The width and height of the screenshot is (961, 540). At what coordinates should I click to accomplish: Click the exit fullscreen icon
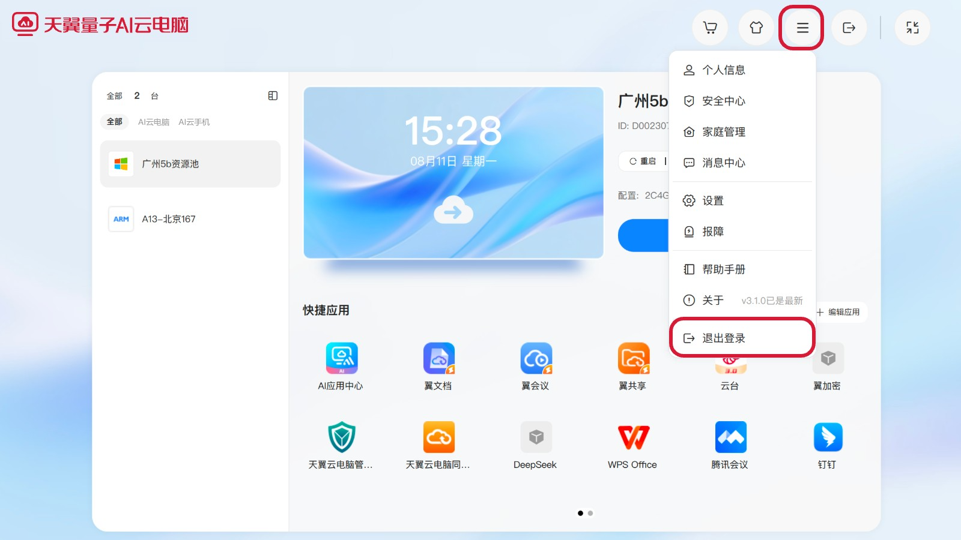point(912,28)
